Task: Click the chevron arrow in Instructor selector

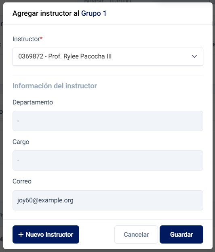Action: tap(194, 56)
